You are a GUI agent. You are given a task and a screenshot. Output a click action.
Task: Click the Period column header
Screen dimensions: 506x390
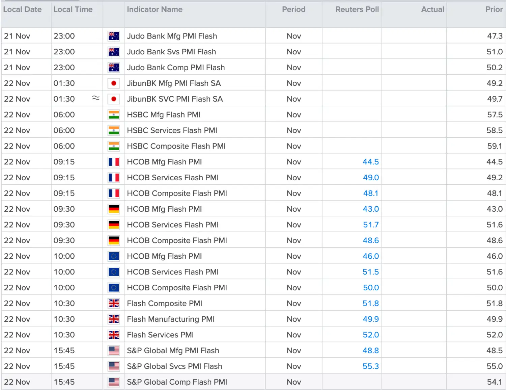(293, 9)
